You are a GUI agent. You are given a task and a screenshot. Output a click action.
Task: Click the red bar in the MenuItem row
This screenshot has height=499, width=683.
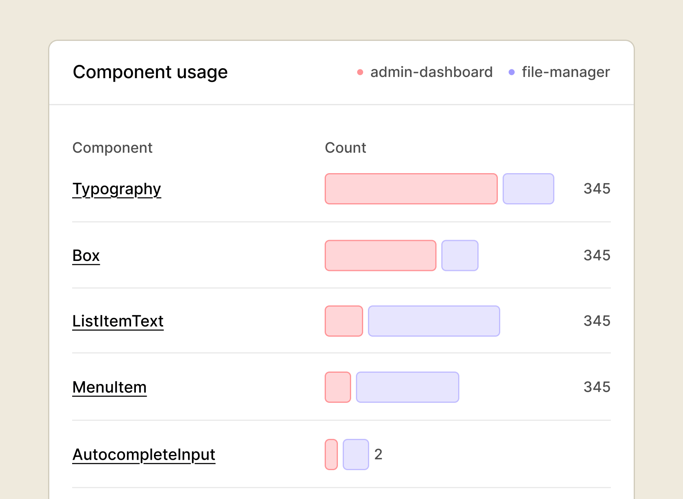coord(337,387)
